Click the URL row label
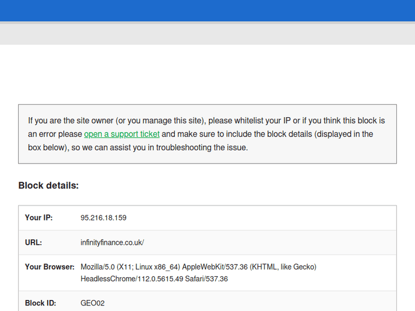This screenshot has width=415, height=311. tap(33, 243)
